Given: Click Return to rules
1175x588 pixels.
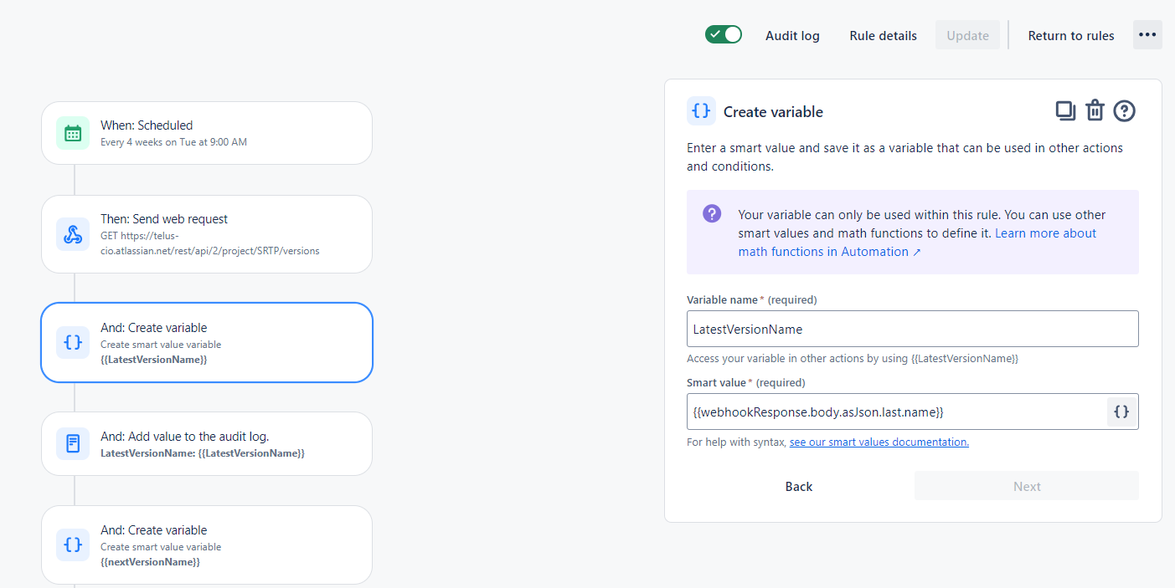Looking at the screenshot, I should pyautogui.click(x=1071, y=35).
